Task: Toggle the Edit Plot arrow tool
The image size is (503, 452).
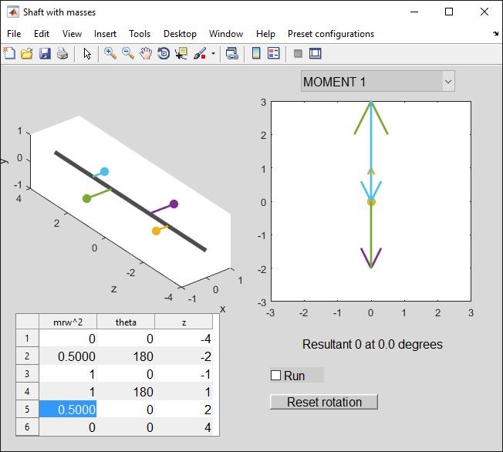Action: [87, 53]
